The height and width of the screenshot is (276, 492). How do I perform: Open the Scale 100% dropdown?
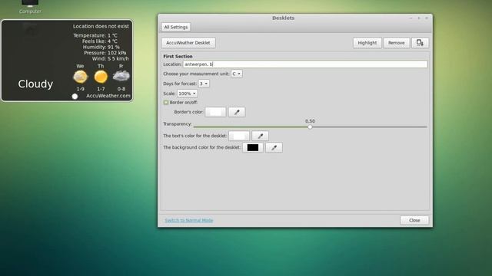(x=188, y=94)
